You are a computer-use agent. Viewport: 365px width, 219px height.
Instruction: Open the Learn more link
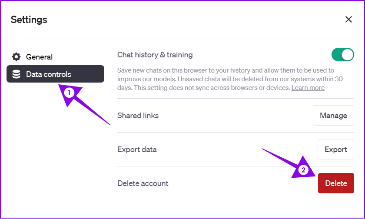pyautogui.click(x=308, y=88)
